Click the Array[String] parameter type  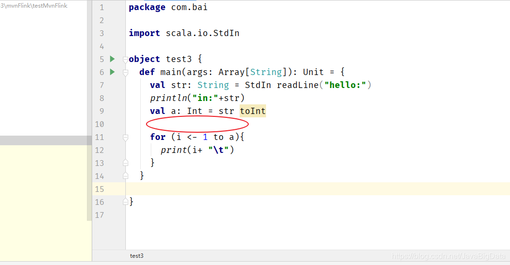(x=253, y=72)
